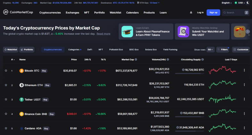Click Buy button next to Ethereum

[x=47, y=85]
